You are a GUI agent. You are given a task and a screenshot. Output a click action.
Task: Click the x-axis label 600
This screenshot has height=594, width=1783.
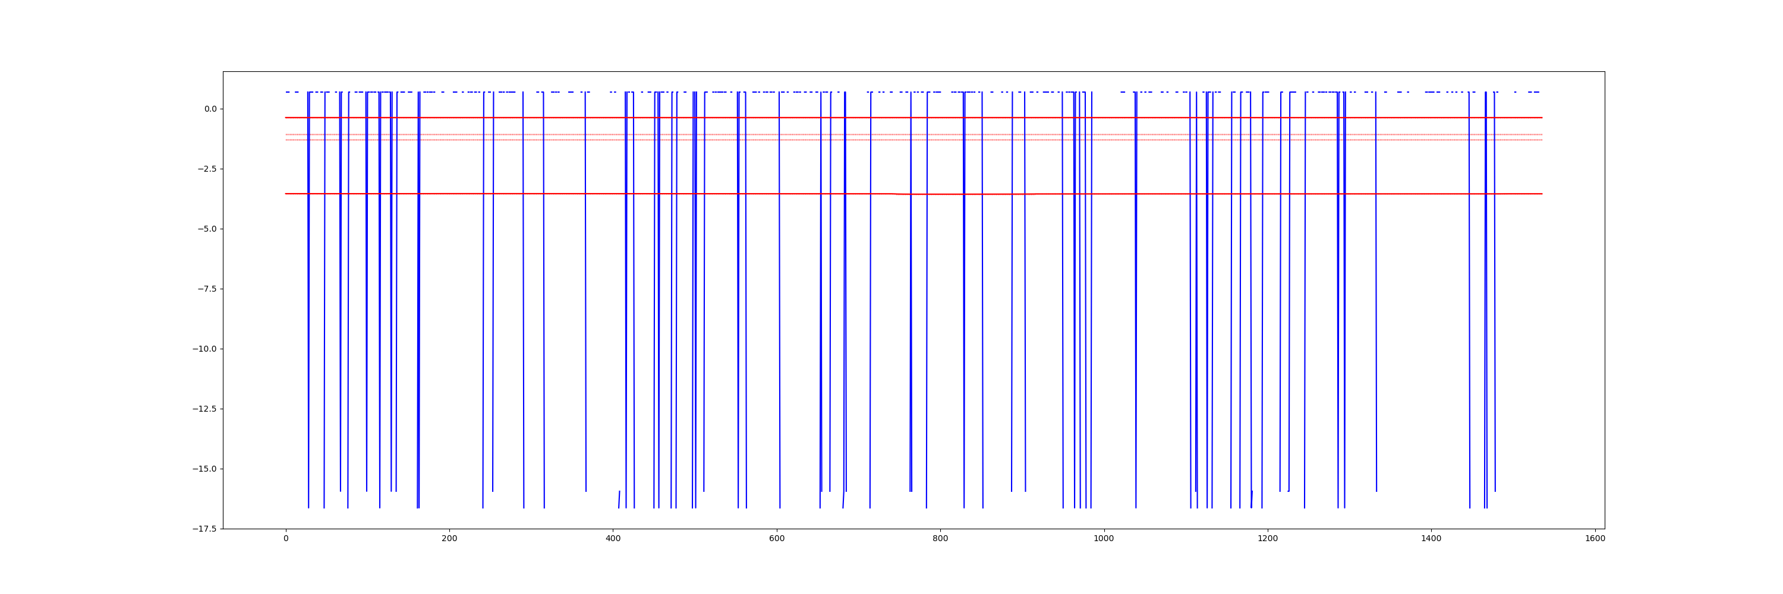tap(777, 539)
